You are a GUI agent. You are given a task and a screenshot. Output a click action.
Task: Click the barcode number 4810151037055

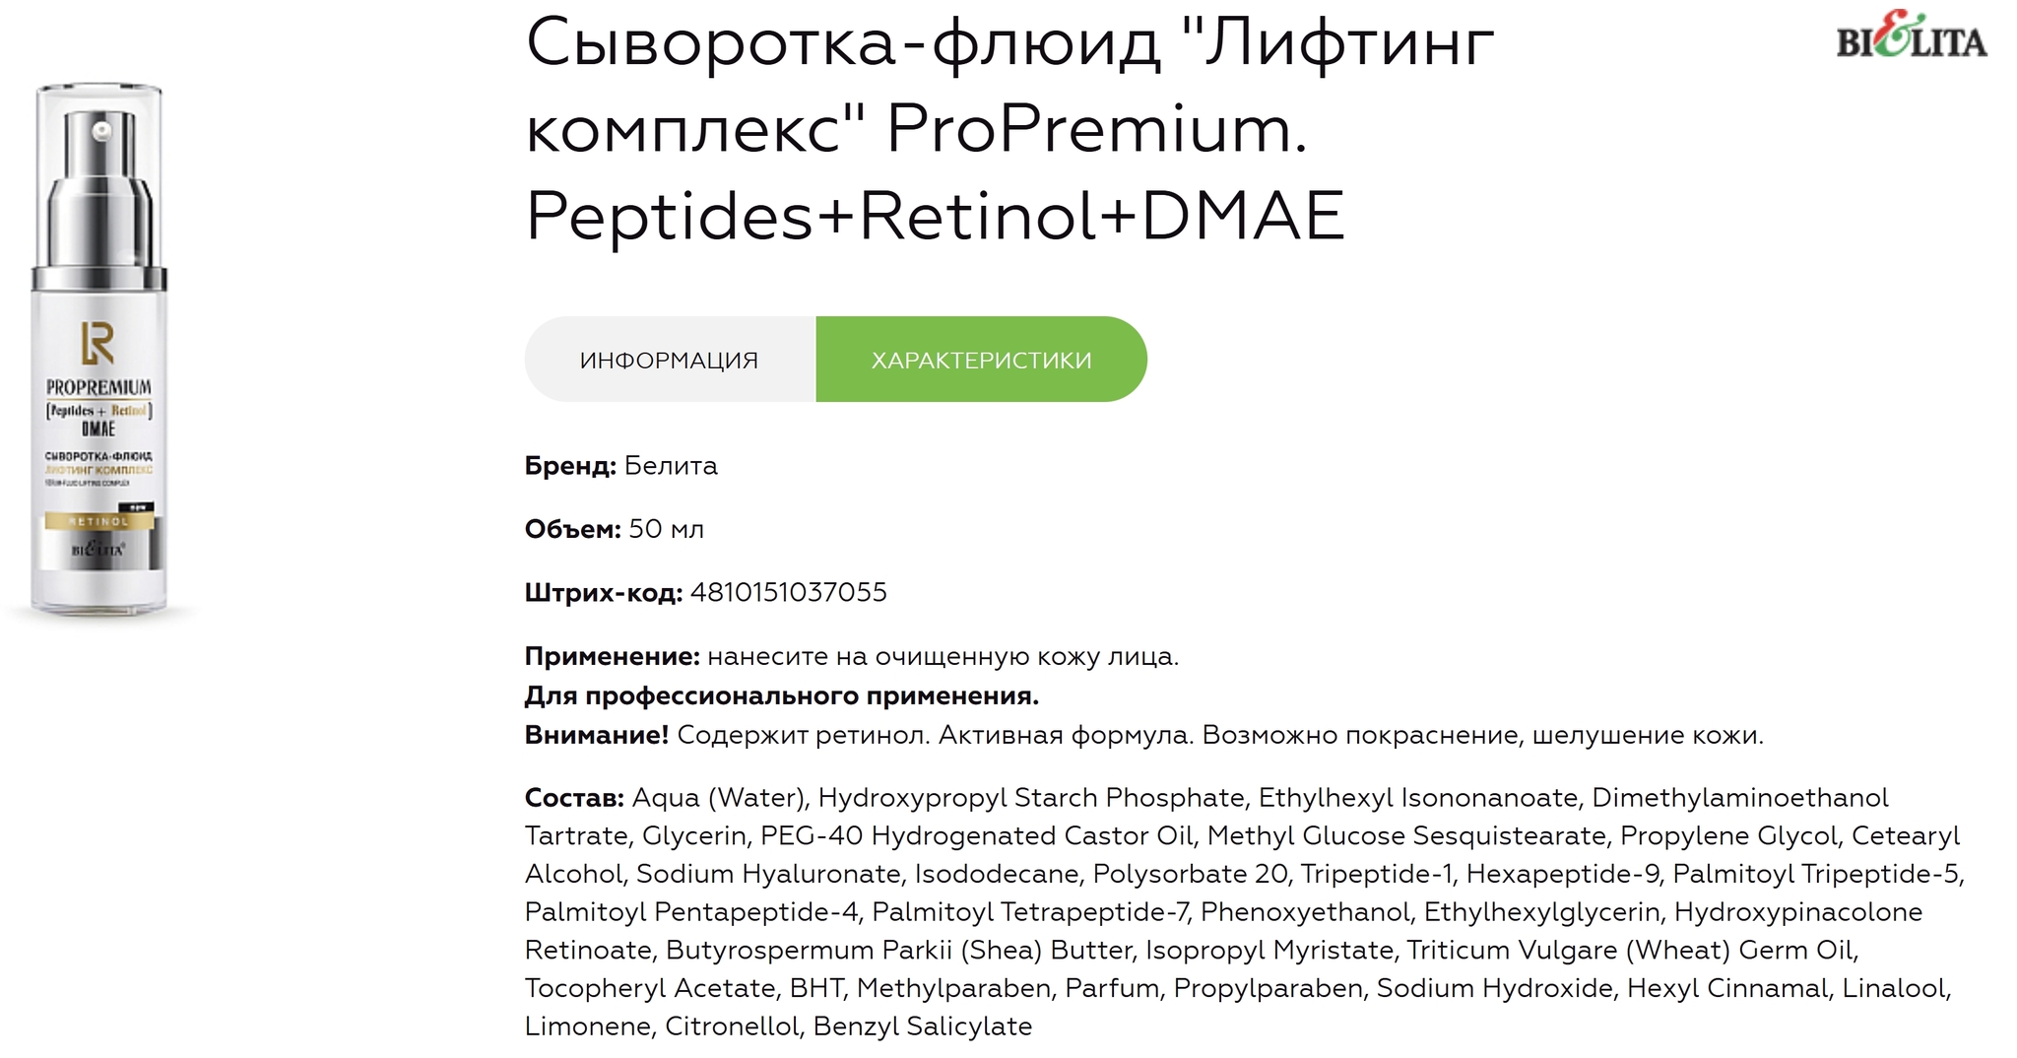(789, 592)
